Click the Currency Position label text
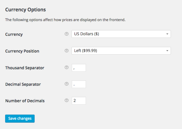The width and height of the screenshot is (182, 129). coord(22,51)
